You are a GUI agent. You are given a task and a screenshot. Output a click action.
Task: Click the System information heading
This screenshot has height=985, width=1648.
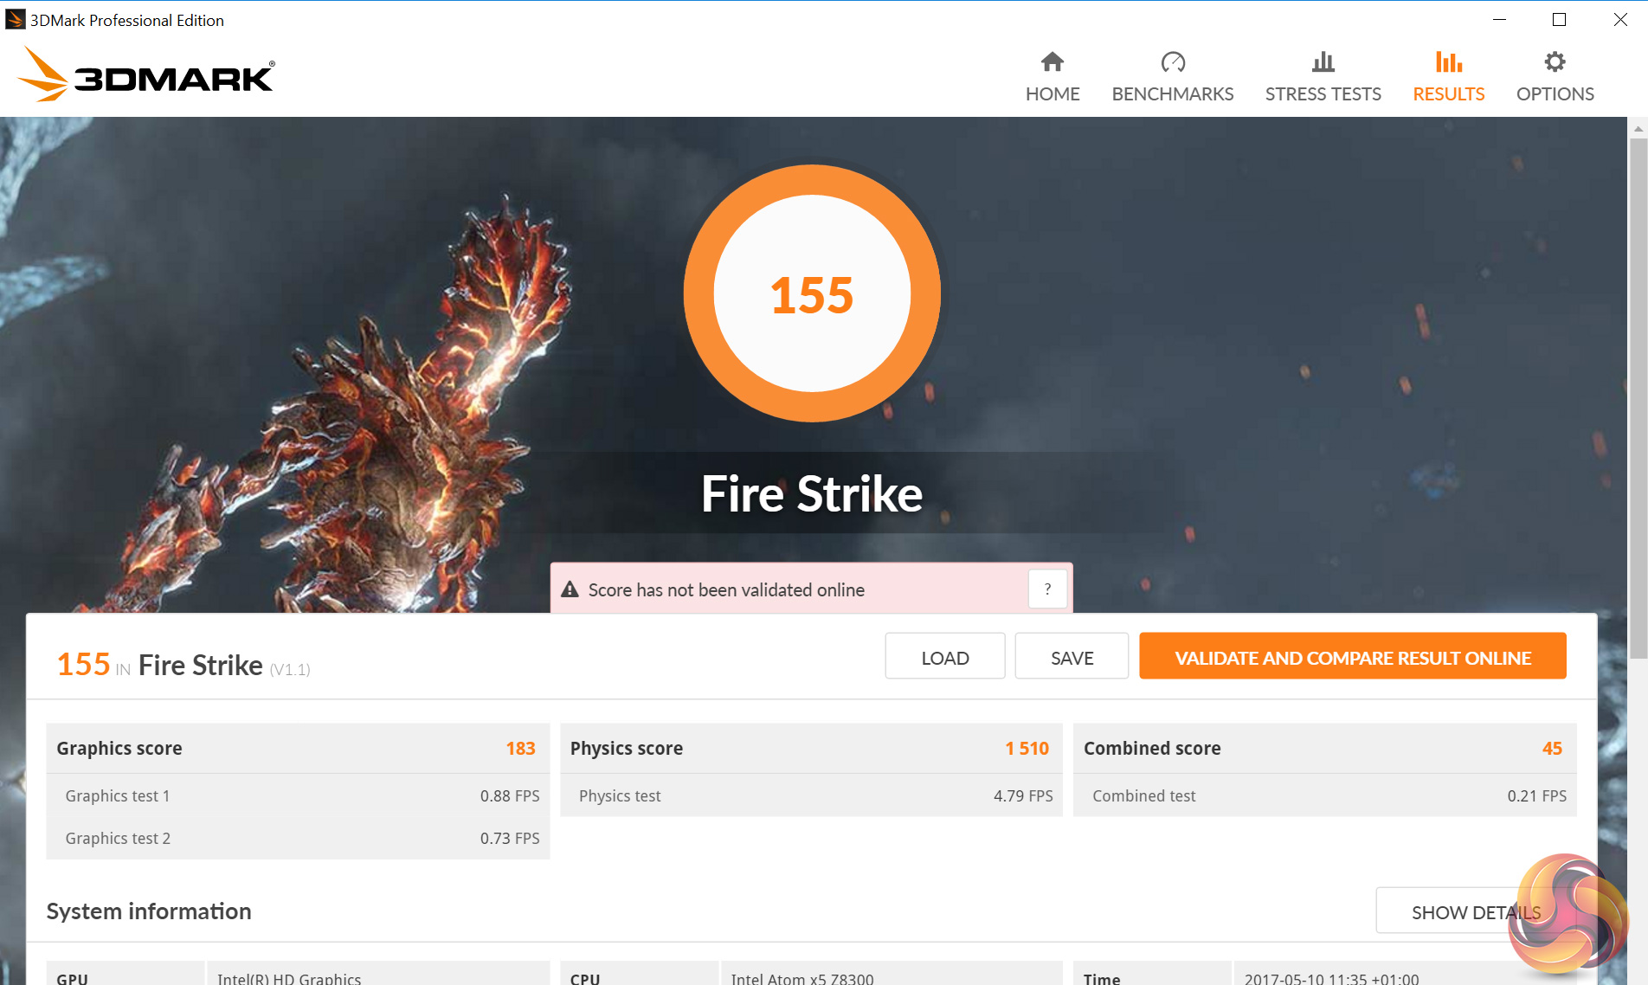149,911
